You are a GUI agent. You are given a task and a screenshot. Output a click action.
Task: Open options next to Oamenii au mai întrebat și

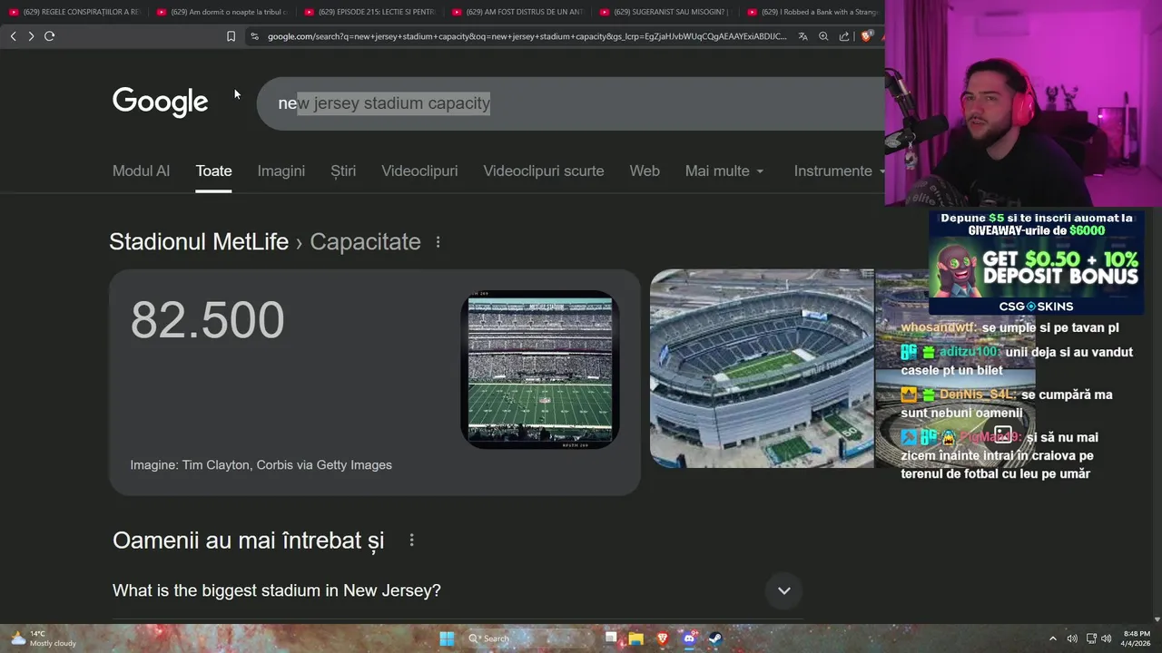pos(411,541)
